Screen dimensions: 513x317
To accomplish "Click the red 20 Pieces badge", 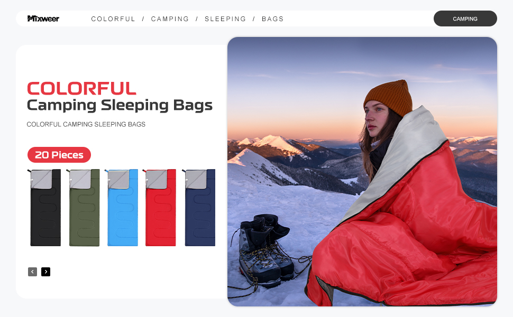I will 59,155.
